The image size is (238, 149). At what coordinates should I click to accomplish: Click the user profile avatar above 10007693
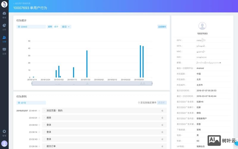202,26
